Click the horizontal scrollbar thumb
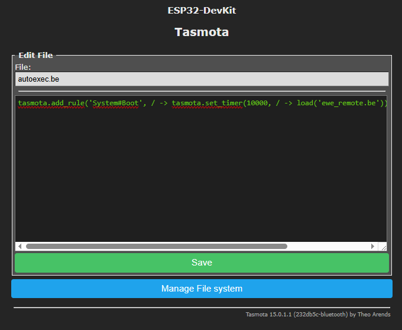Screen dimensions: 402x330 [157, 247]
